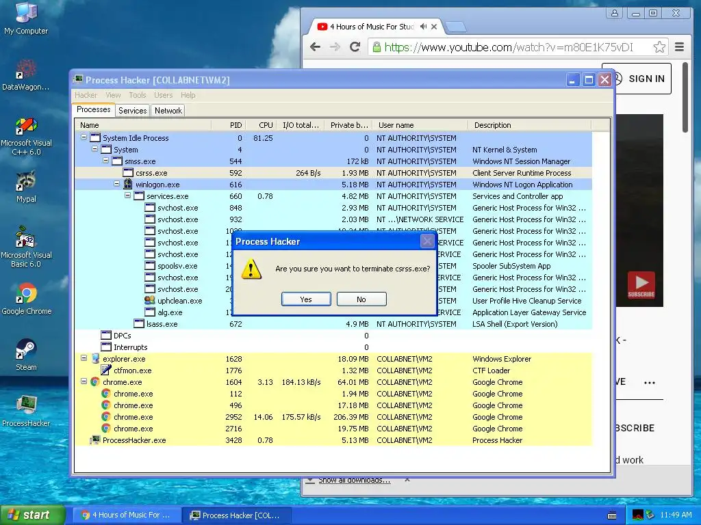701x525 pixels.
Task: Click the Process Hacker taskbar button
Action: tap(237, 515)
